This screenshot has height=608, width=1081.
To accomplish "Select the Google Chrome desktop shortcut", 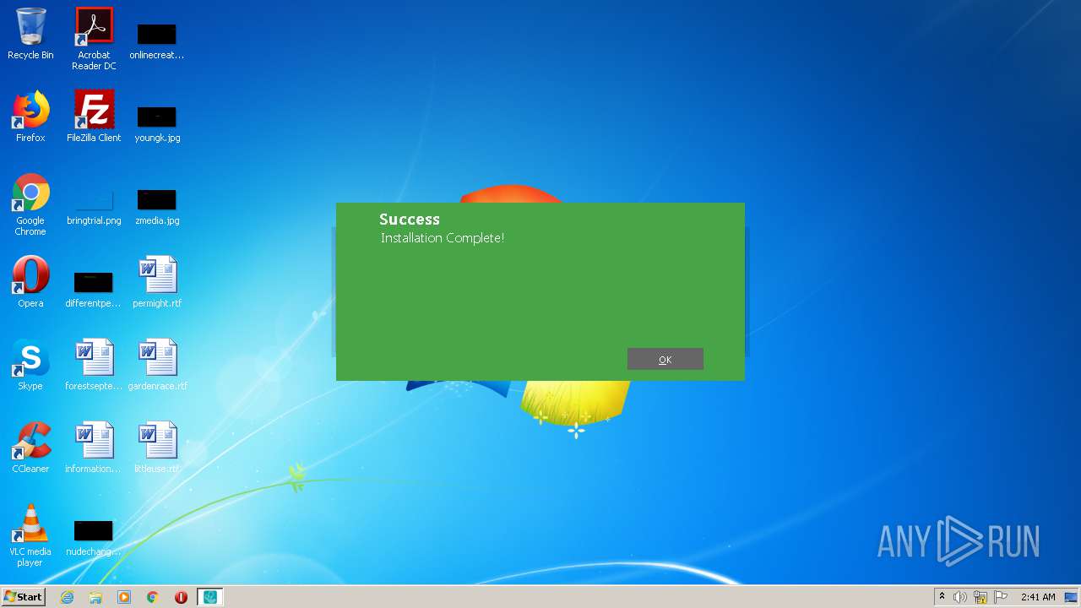I will click(x=30, y=204).
